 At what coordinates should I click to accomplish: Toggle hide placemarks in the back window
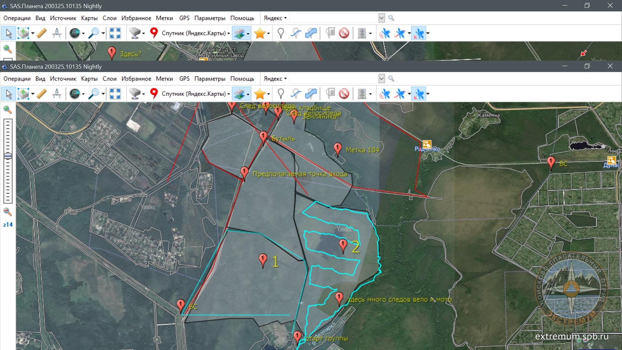click(344, 33)
